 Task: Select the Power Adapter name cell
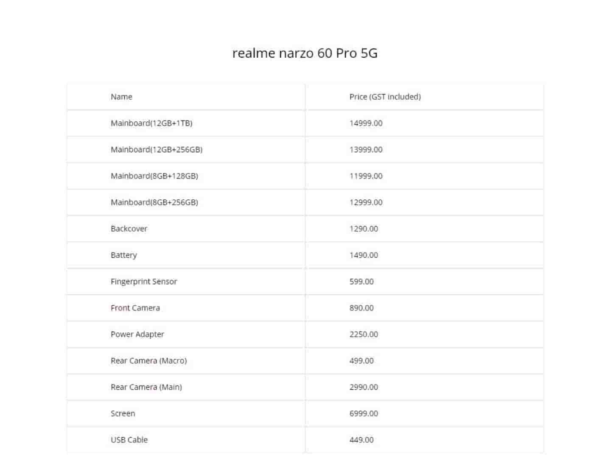click(x=137, y=334)
